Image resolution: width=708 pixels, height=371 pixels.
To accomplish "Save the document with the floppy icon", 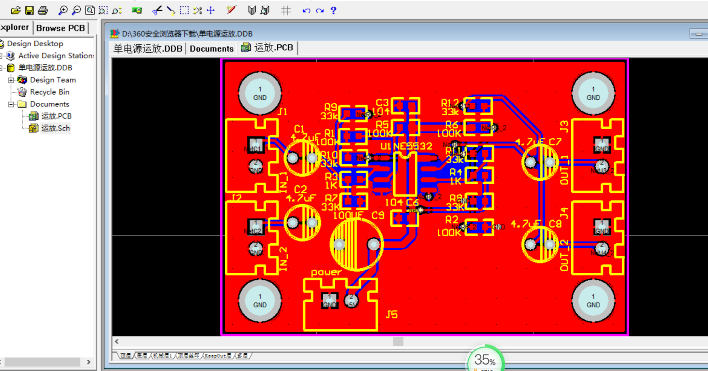I will point(29,10).
